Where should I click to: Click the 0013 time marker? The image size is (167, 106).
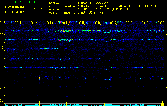(x=50, y=23)
